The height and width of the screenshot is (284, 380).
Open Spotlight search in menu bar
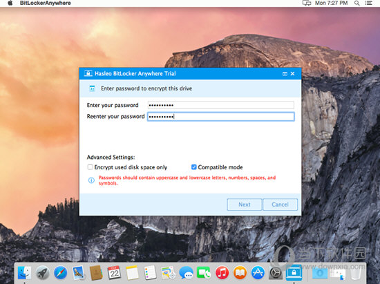(x=357, y=3)
